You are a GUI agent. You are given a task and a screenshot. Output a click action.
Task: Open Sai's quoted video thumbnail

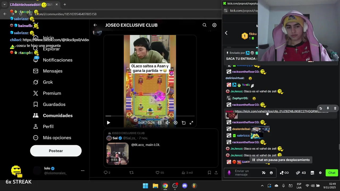[x=117, y=154]
